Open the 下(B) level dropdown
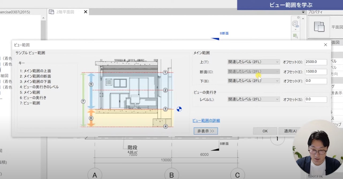Screen dimensions: 343x179 tap(253, 81)
